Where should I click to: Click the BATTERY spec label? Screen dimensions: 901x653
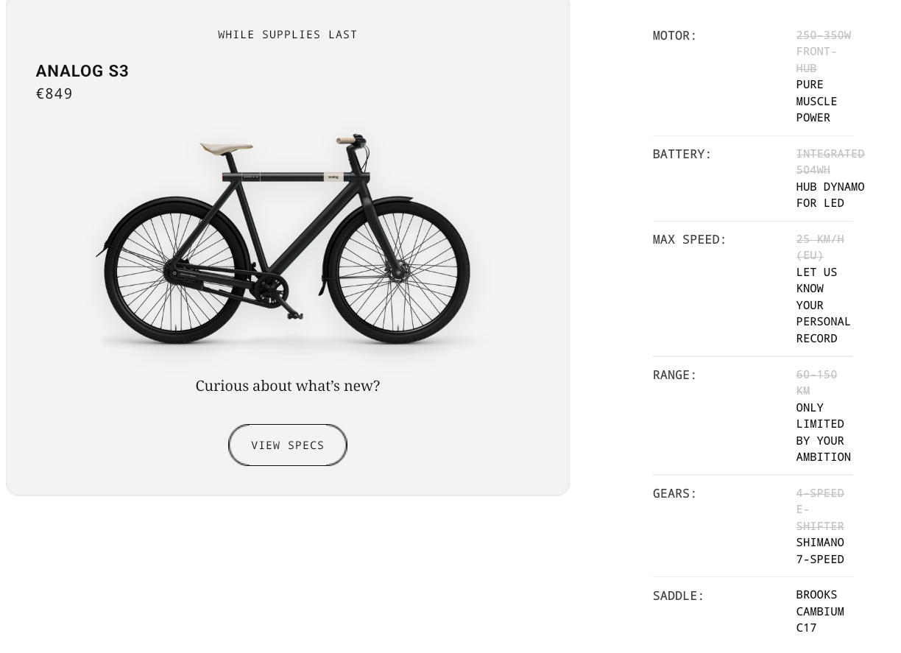click(682, 154)
